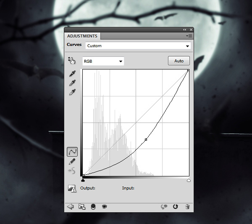Close the Adjustments panel
252x224 pixels.
(x=191, y=29)
